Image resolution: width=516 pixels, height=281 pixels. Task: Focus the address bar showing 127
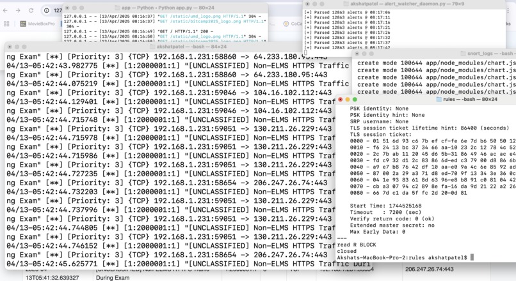tap(58, 10)
